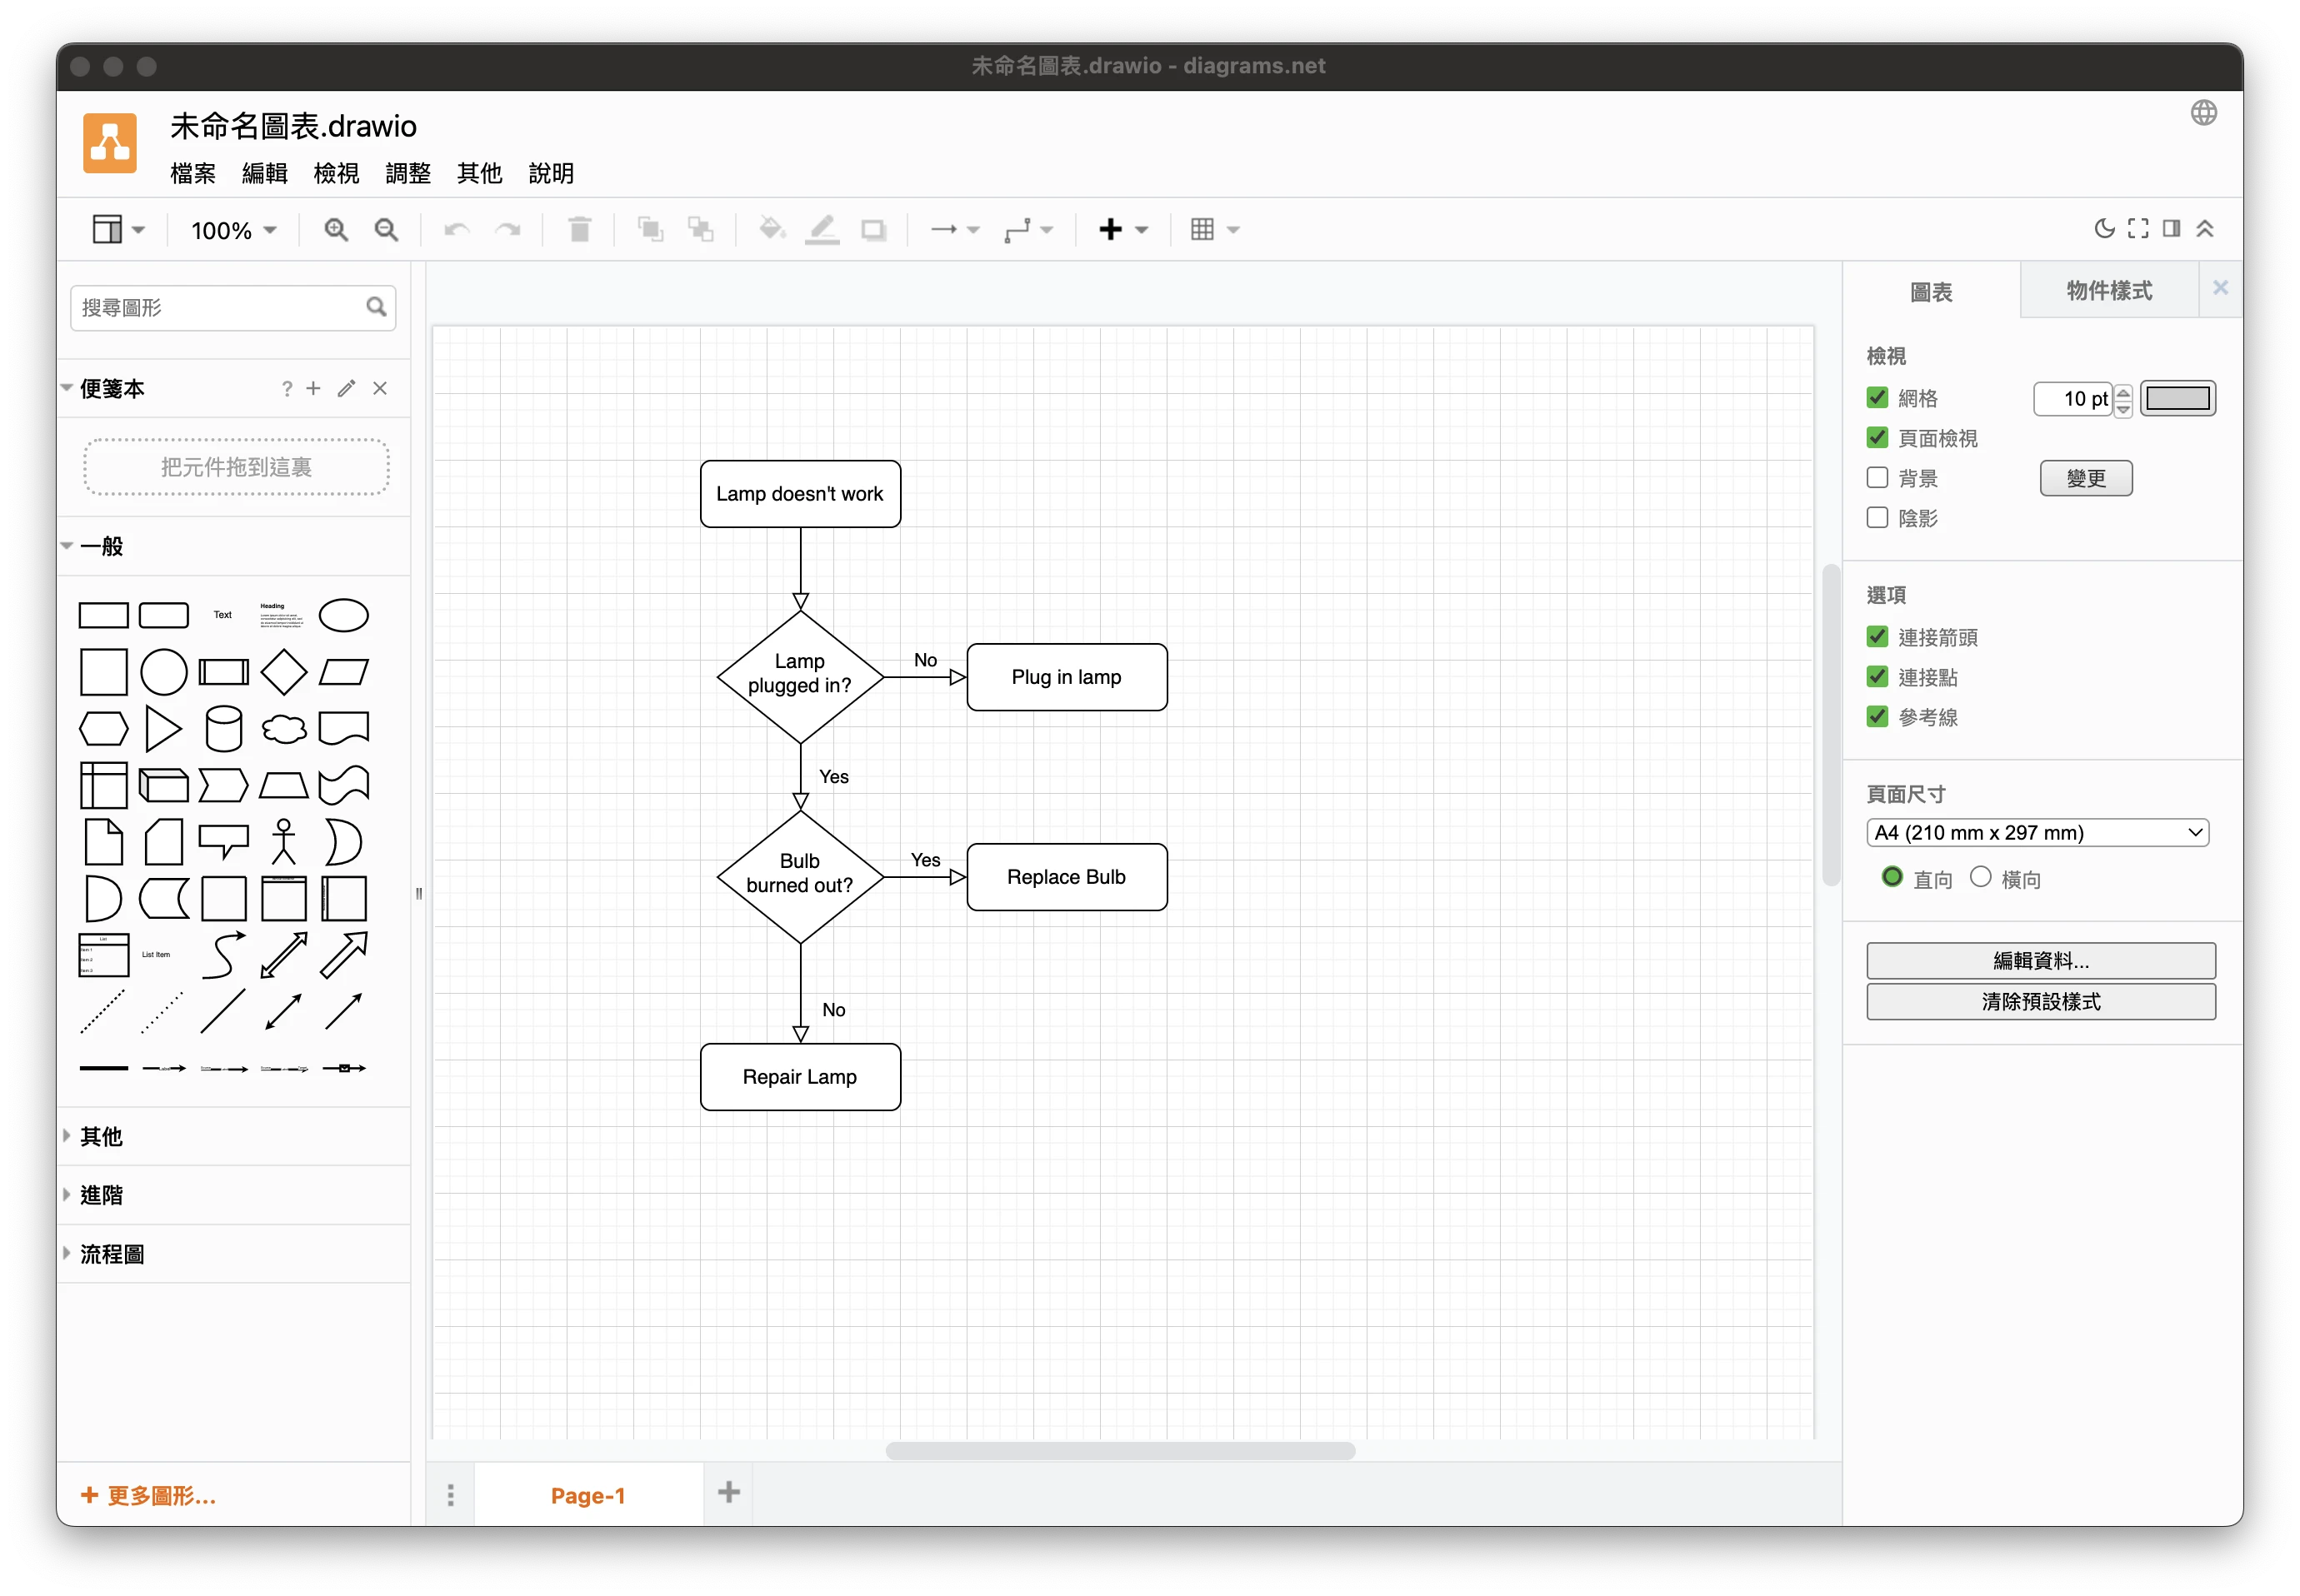The height and width of the screenshot is (1596, 2300).
Task: Toggle the 連接箭頭 checkbox
Action: coord(1877,637)
